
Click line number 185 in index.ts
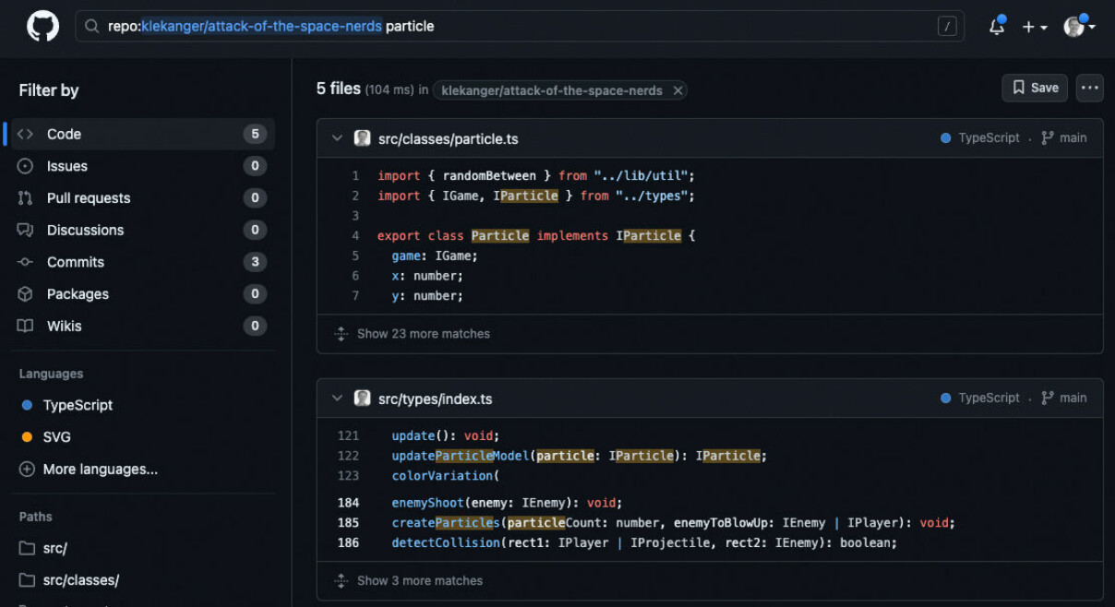point(348,523)
